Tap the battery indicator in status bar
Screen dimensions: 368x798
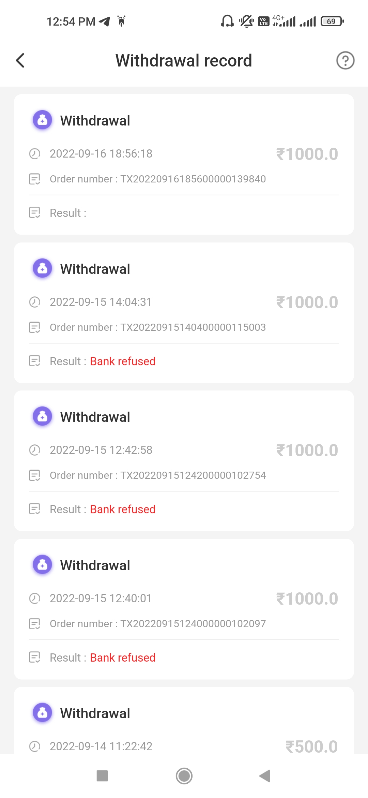pos(332,21)
